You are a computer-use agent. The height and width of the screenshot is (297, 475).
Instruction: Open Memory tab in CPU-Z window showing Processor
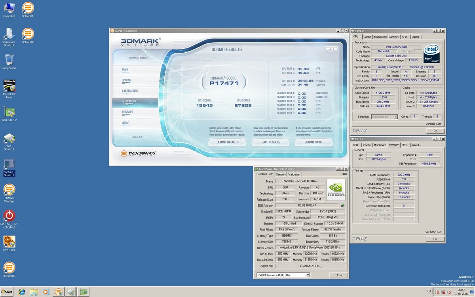(394, 37)
